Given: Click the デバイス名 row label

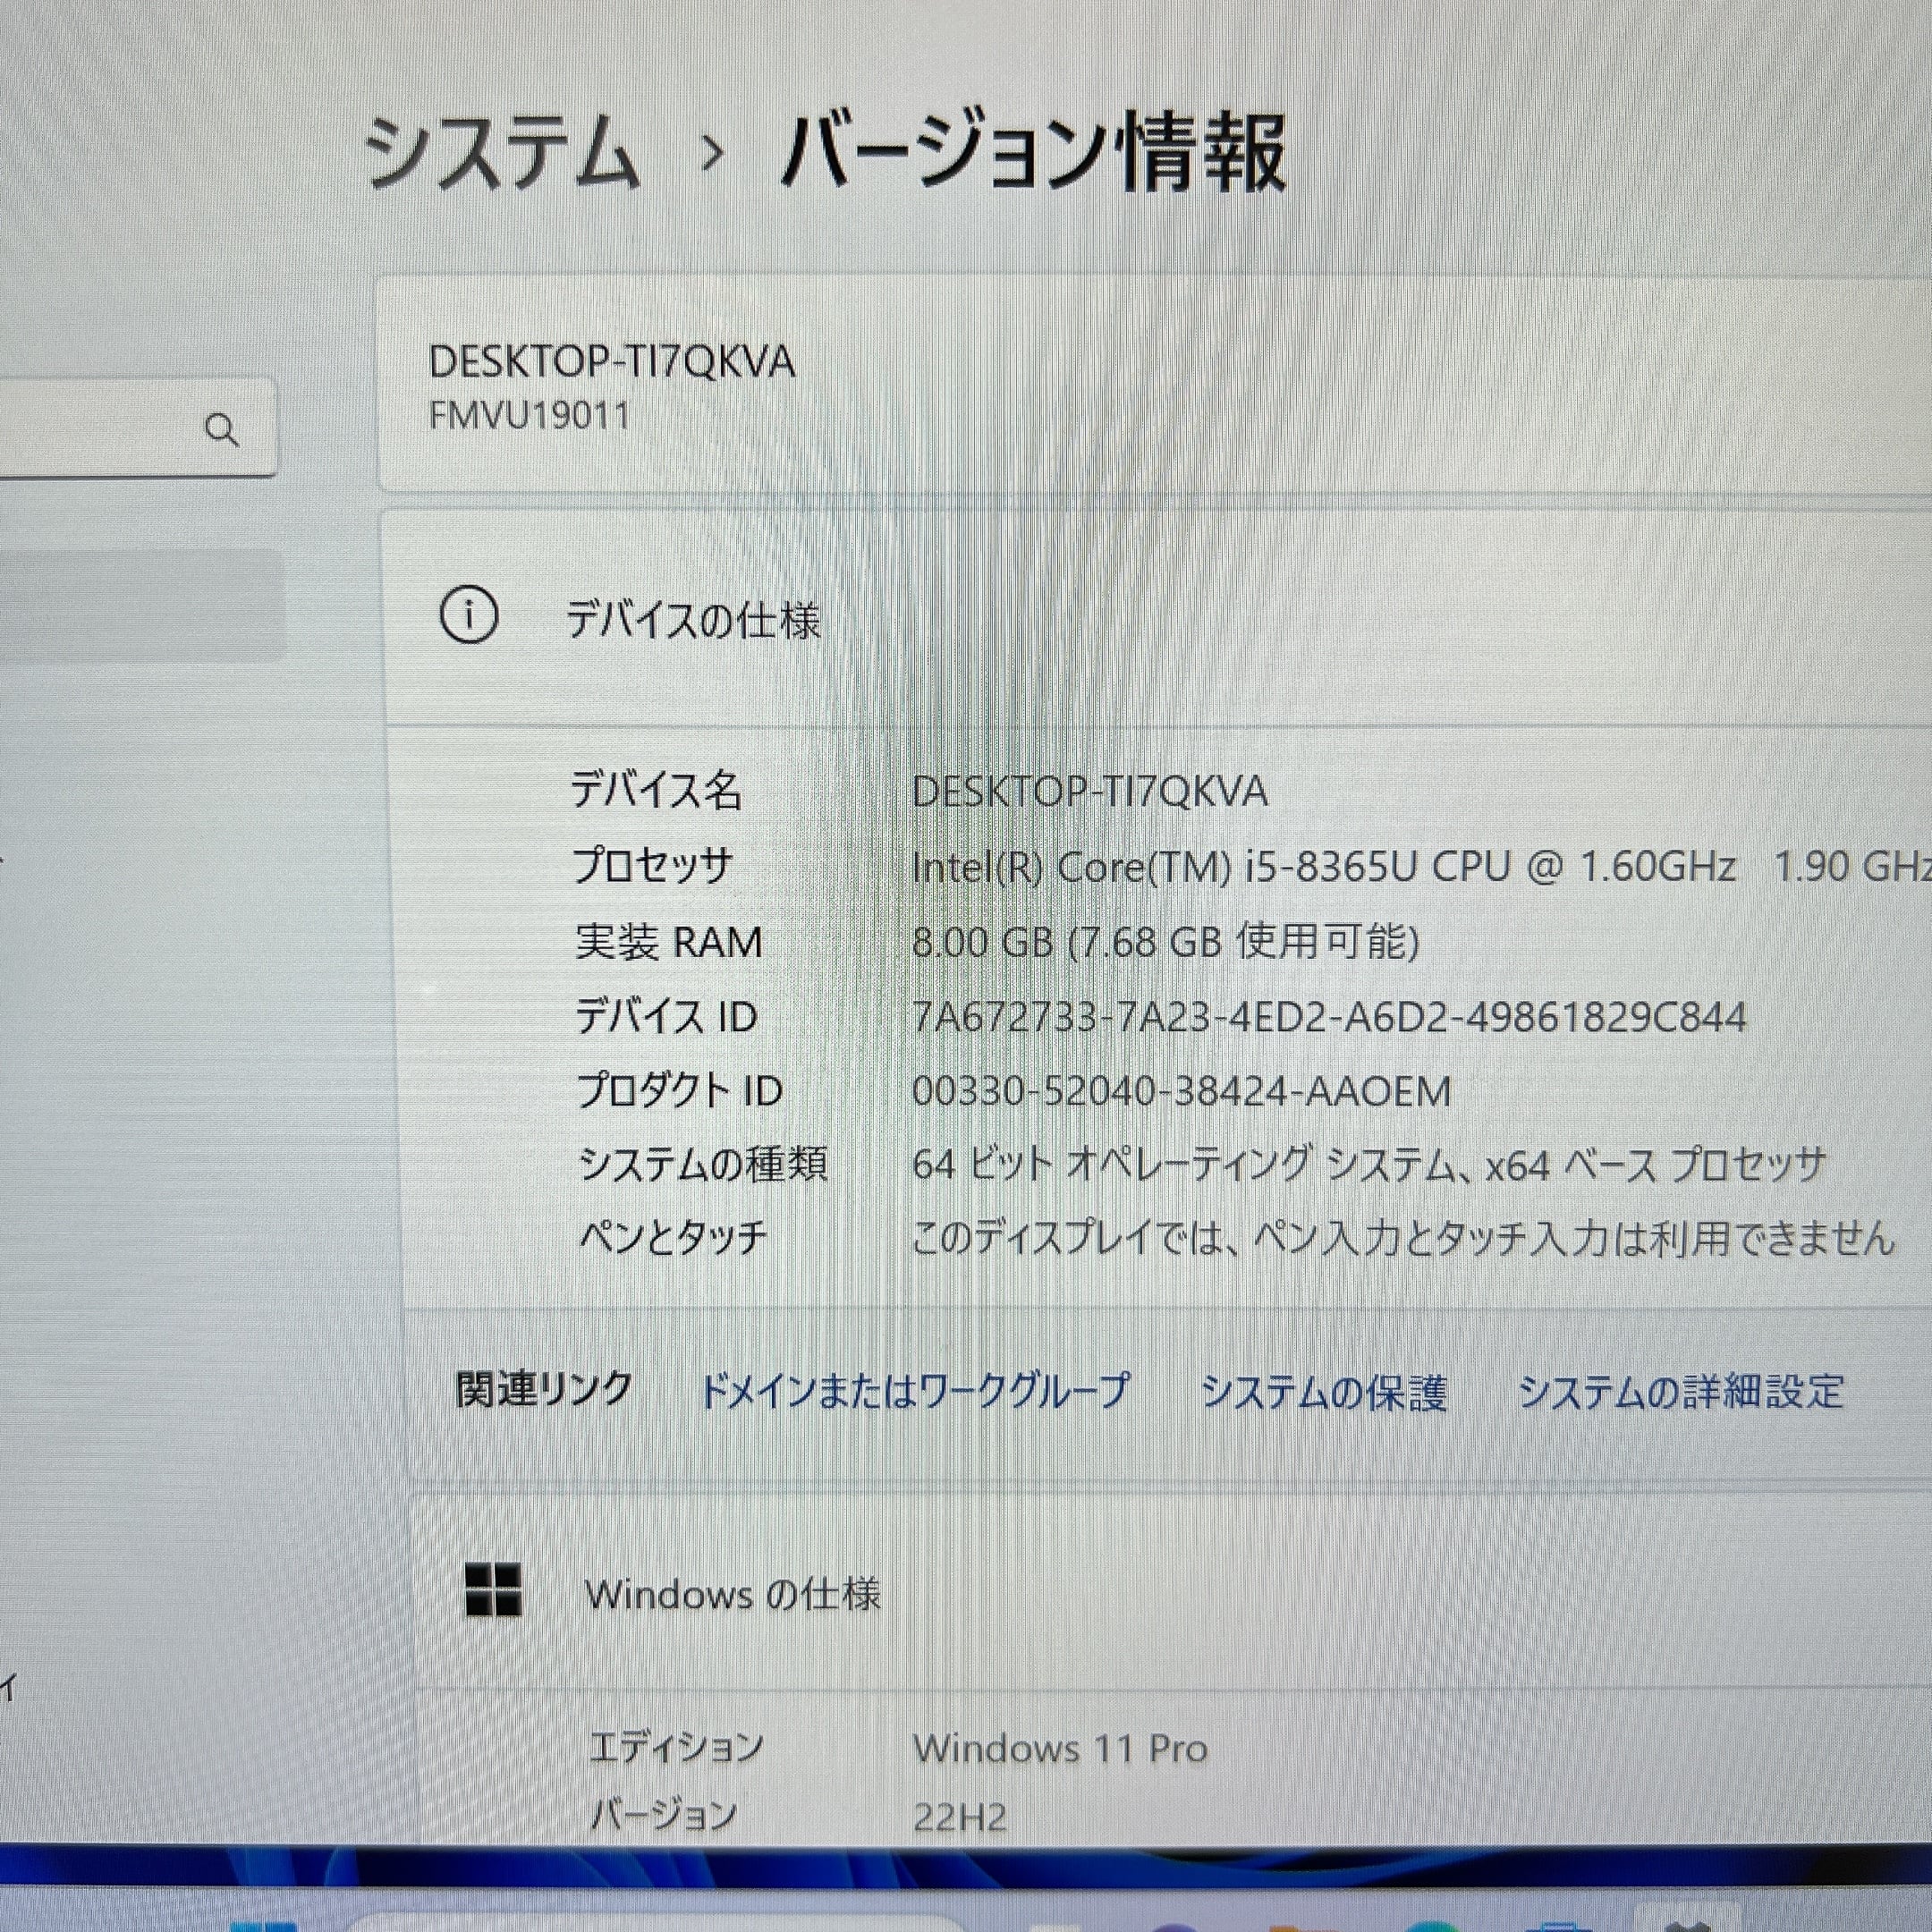Looking at the screenshot, I should click(x=656, y=790).
